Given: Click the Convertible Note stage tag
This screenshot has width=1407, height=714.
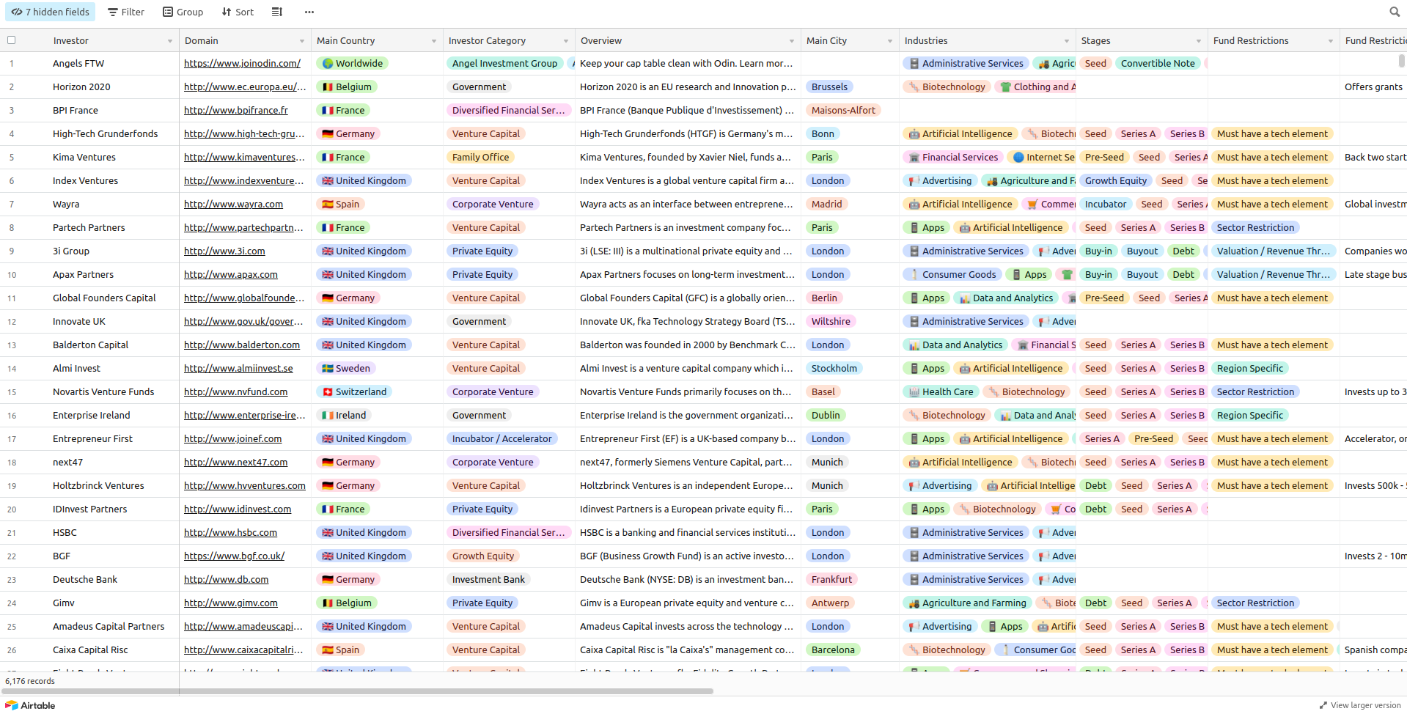Looking at the screenshot, I should click(x=1158, y=64).
